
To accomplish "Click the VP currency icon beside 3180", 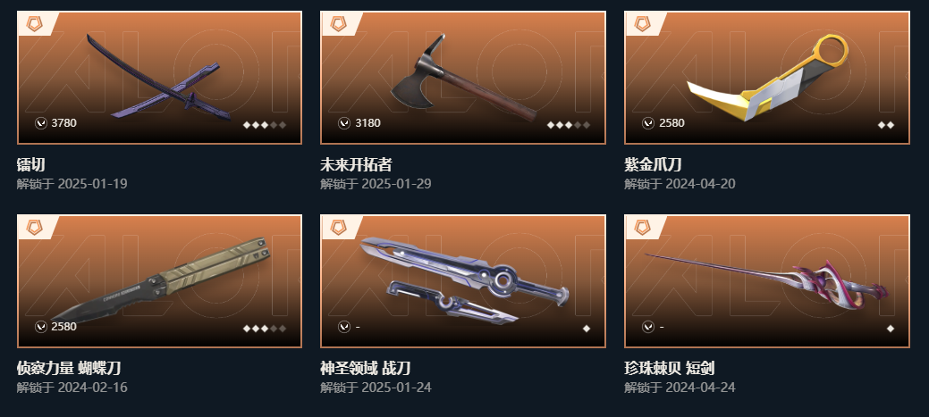I will (x=344, y=123).
